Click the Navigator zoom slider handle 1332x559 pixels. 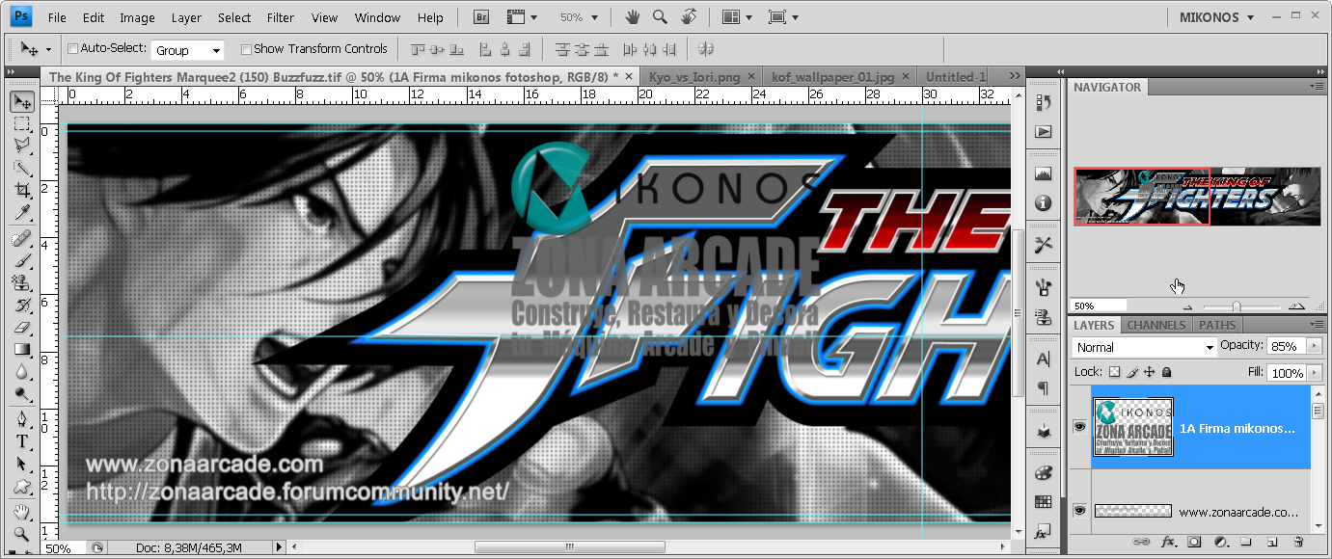pyautogui.click(x=1236, y=306)
